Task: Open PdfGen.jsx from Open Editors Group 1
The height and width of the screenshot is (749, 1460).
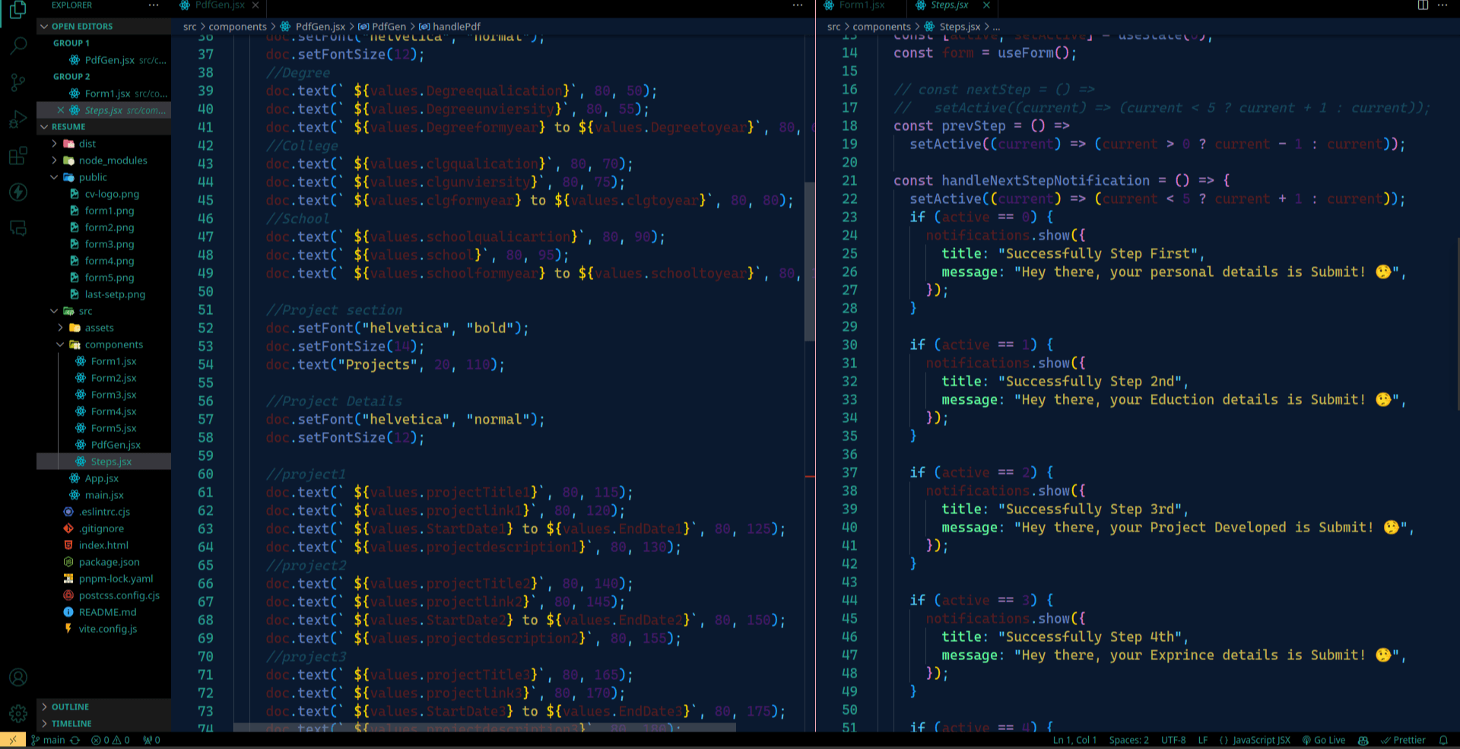Action: click(x=104, y=60)
